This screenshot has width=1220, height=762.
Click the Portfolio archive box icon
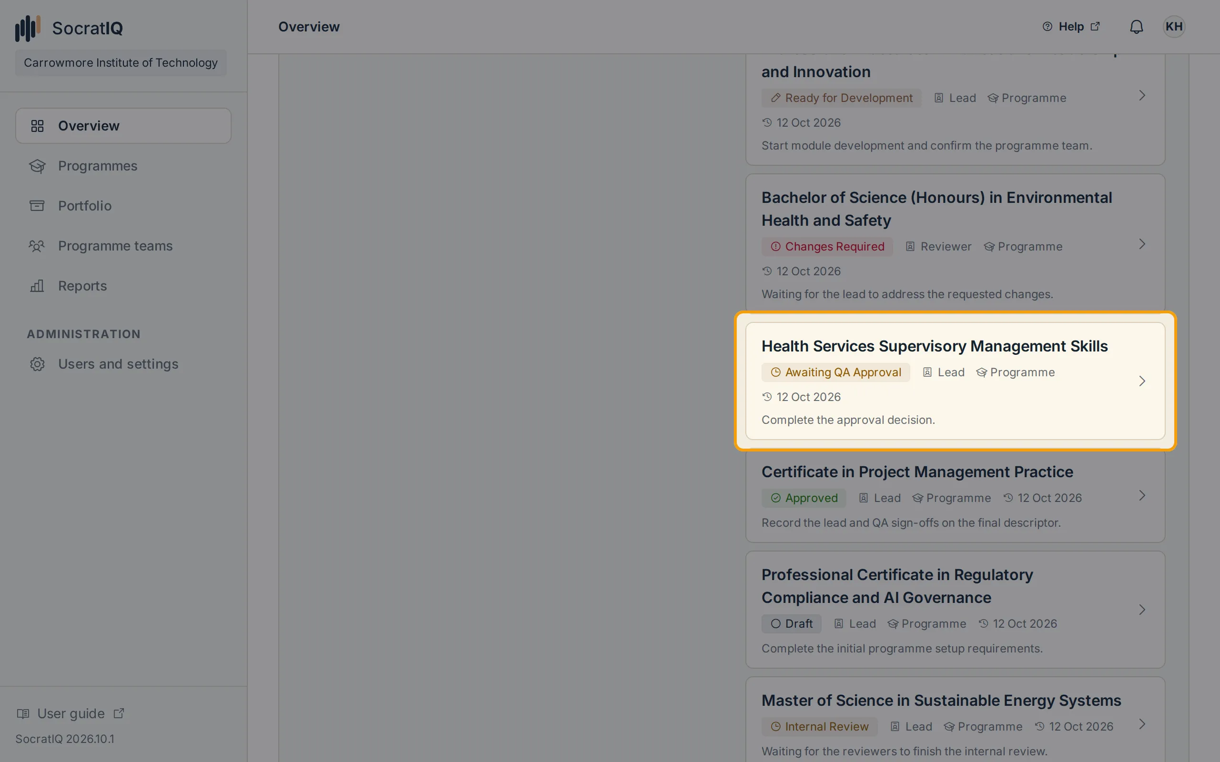pyautogui.click(x=37, y=206)
